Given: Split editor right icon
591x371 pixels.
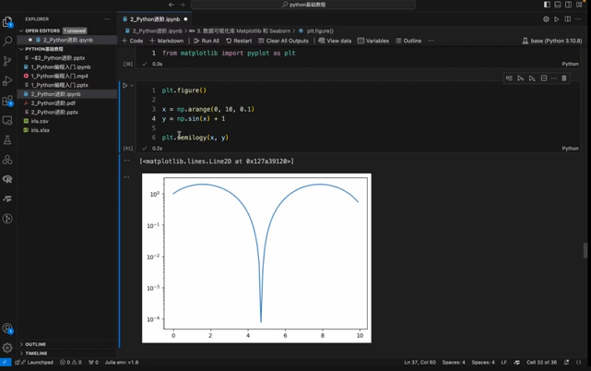Looking at the screenshot, I should pos(567,18).
